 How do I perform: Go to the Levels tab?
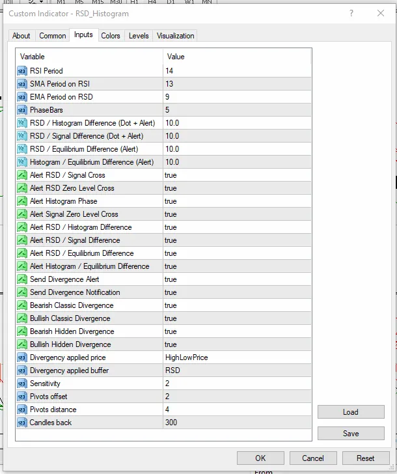139,36
